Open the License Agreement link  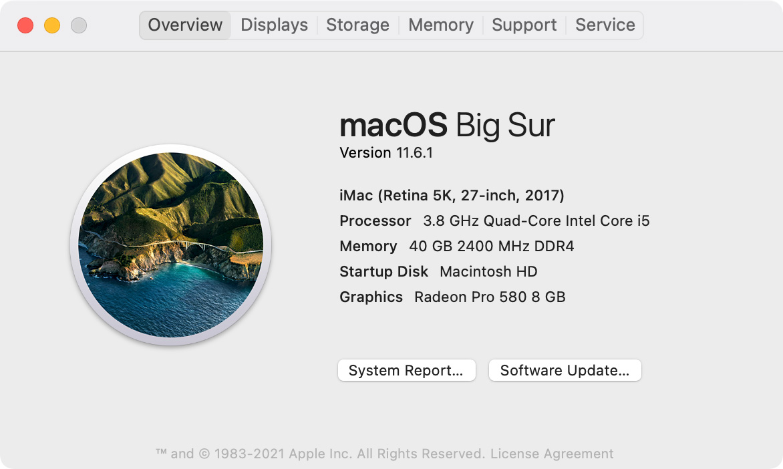tap(552, 454)
